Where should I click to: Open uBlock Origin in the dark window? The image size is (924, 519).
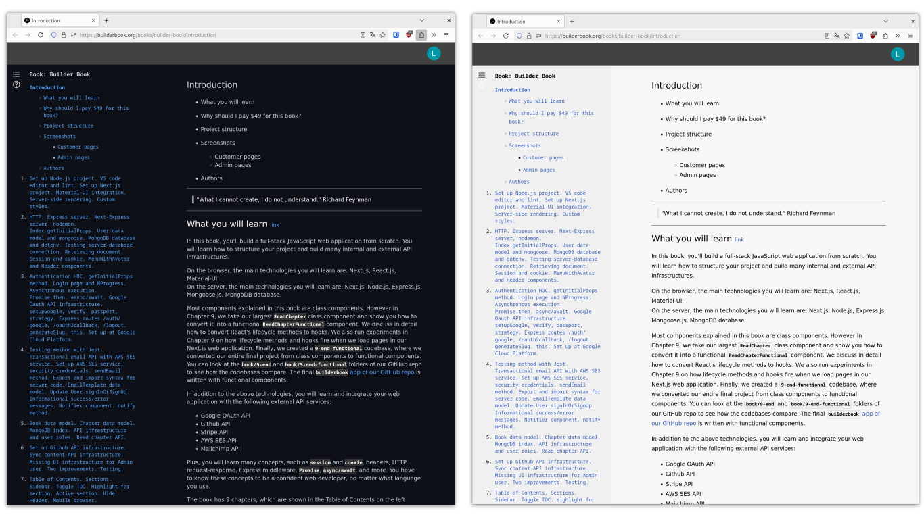tap(409, 34)
